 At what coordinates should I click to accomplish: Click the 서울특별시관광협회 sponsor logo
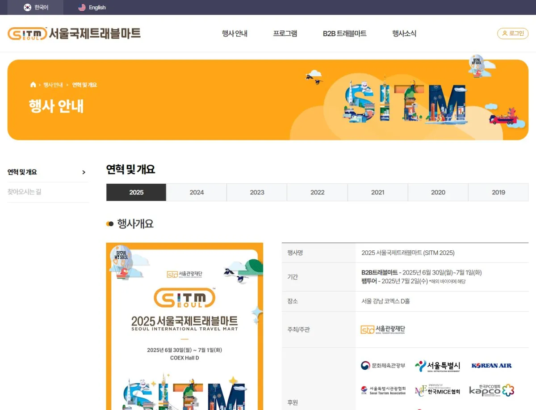pos(383,390)
